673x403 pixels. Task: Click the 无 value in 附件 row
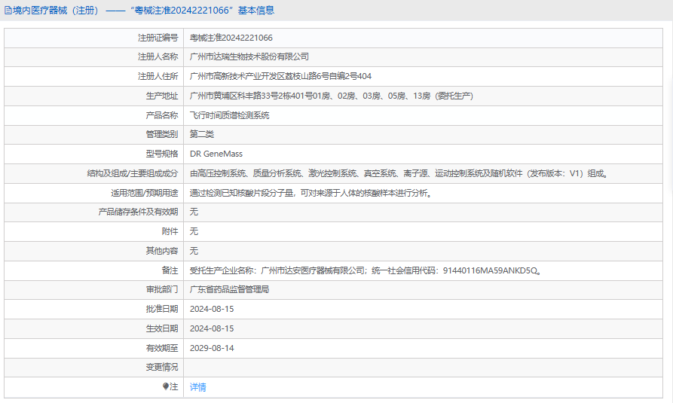click(194, 231)
